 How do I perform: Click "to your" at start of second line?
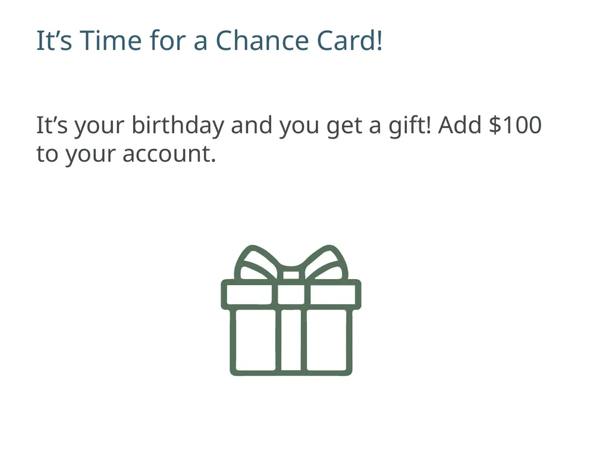point(76,154)
